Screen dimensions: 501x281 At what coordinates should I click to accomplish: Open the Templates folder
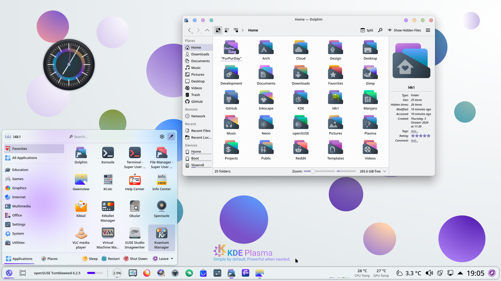point(335,150)
